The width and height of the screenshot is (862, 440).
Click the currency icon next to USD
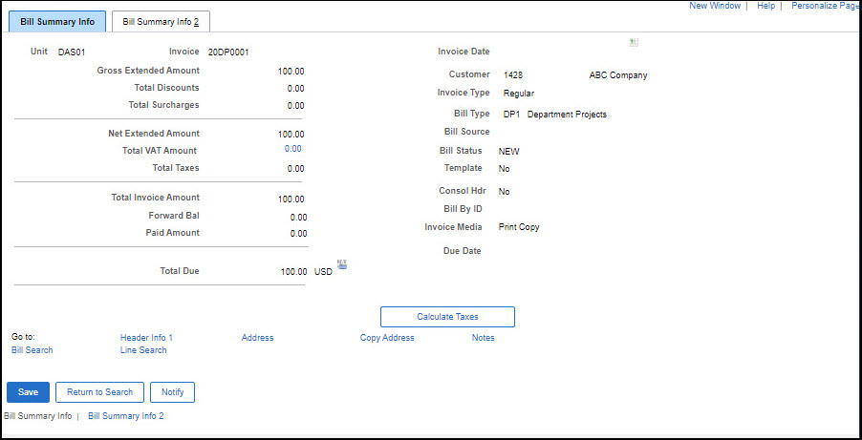342,265
